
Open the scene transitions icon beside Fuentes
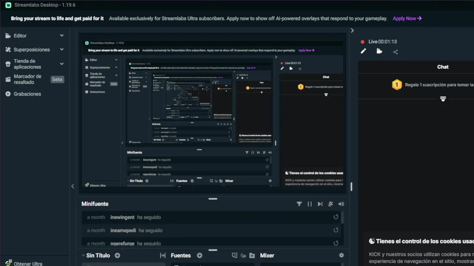(163, 255)
